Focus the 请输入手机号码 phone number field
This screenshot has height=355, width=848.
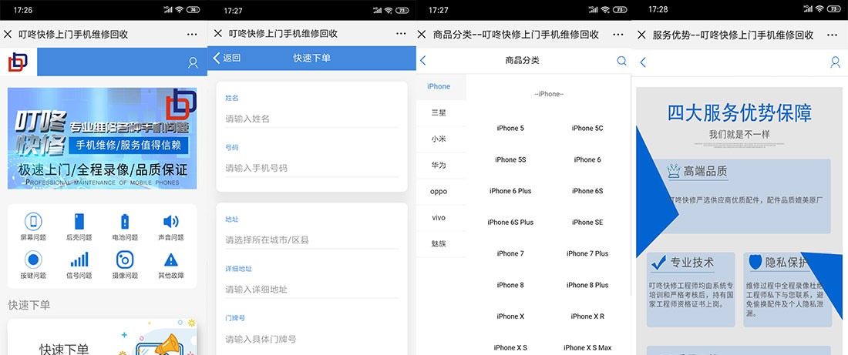(311, 168)
